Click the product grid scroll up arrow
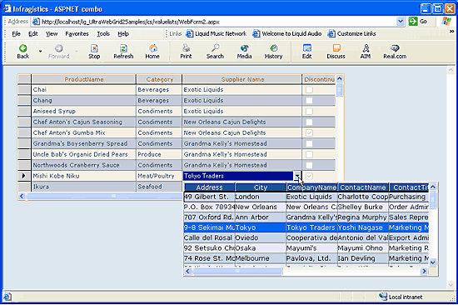458x305 pixels. [x=340, y=78]
